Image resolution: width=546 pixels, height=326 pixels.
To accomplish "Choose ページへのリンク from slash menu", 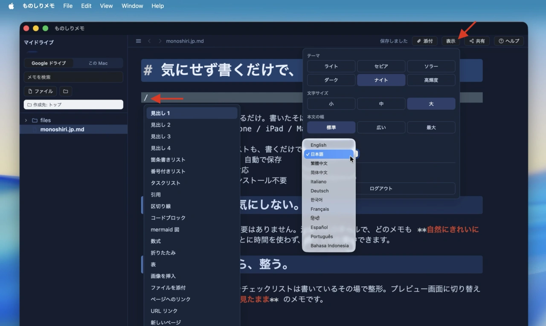I will click(192, 299).
